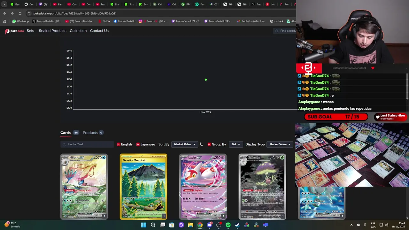This screenshot has height=230, width=409.
Task: Expand the hidden system tray icons
Action: tap(351, 225)
